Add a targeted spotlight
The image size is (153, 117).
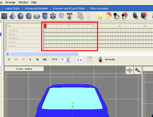(125, 16)
